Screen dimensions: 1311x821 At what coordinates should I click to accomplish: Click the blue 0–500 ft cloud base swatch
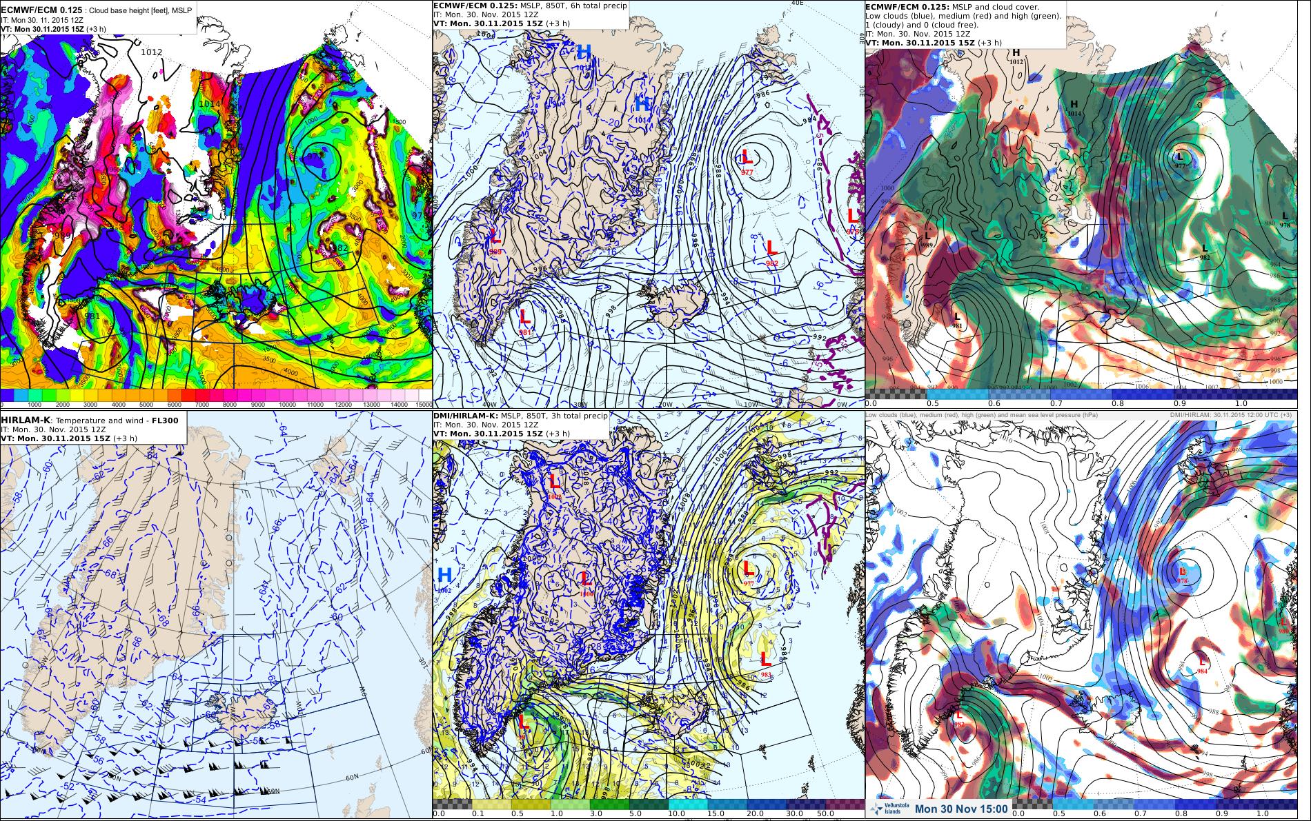click(x=7, y=394)
